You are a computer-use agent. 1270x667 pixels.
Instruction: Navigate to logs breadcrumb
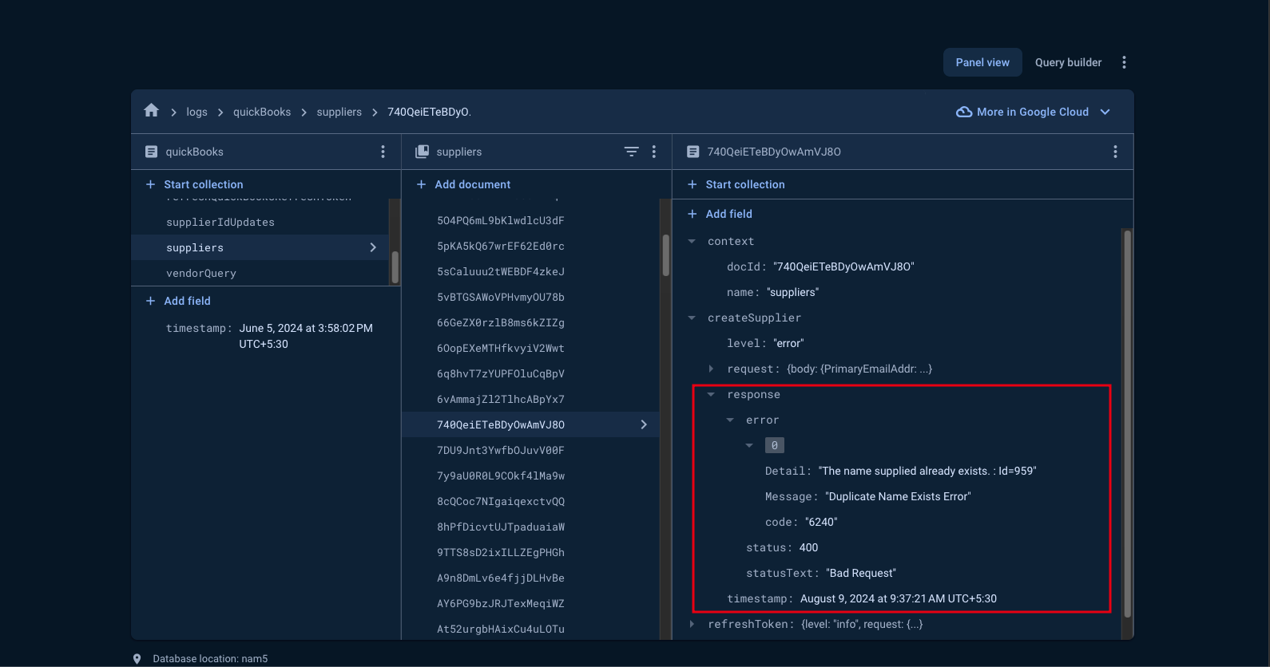click(196, 112)
